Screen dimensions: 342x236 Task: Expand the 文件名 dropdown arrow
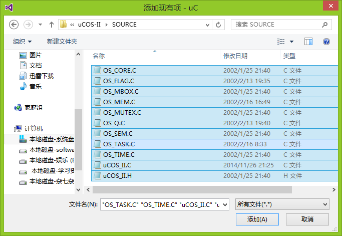(225, 204)
